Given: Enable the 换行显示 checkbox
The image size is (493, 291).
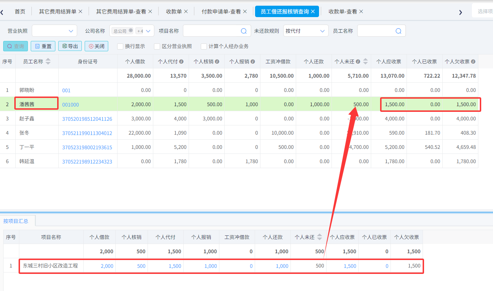Looking at the screenshot, I should point(120,46).
